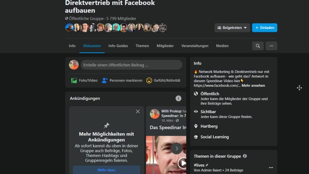Image resolution: width=309 pixels, height=174 pixels.
Task: Click the eye icon next to Sichtbar
Action: (196, 112)
